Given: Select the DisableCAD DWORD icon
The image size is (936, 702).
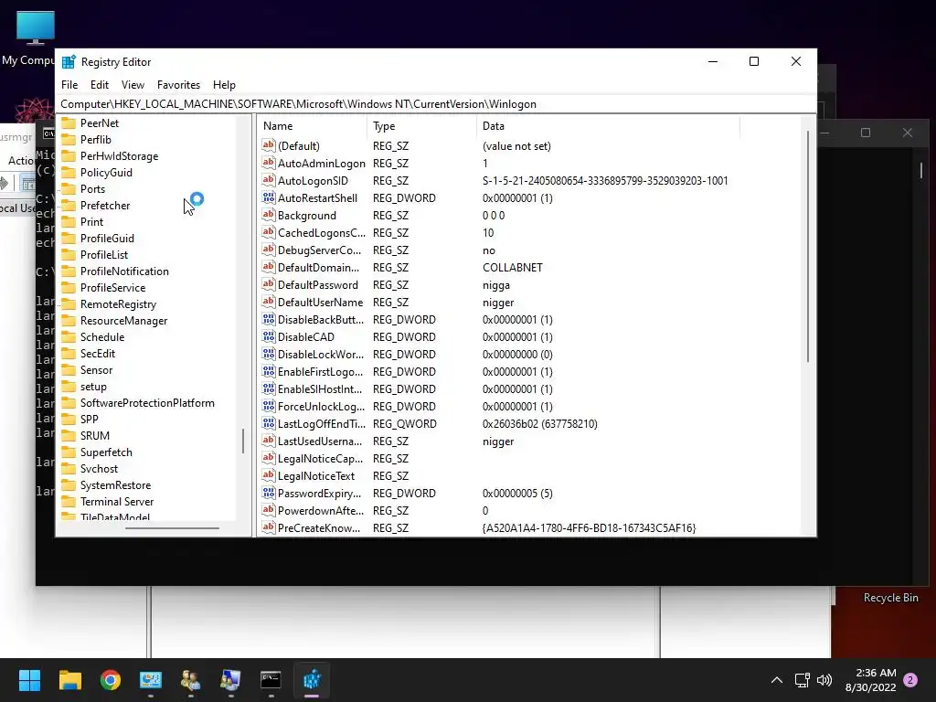Looking at the screenshot, I should (x=269, y=336).
